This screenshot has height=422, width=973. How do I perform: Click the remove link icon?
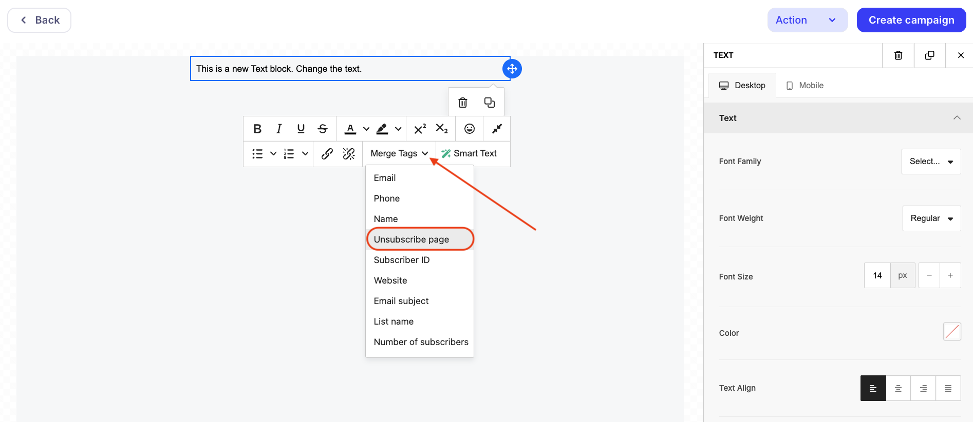point(349,154)
